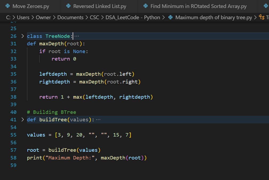Viewport: 269px width, 180px height.
Task: Click the number 20 in values list
Action: pos(79,135)
